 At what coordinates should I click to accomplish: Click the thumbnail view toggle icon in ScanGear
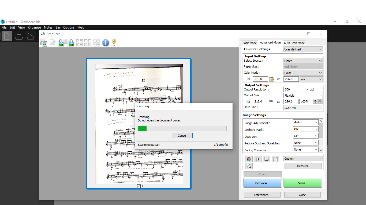pos(43,43)
